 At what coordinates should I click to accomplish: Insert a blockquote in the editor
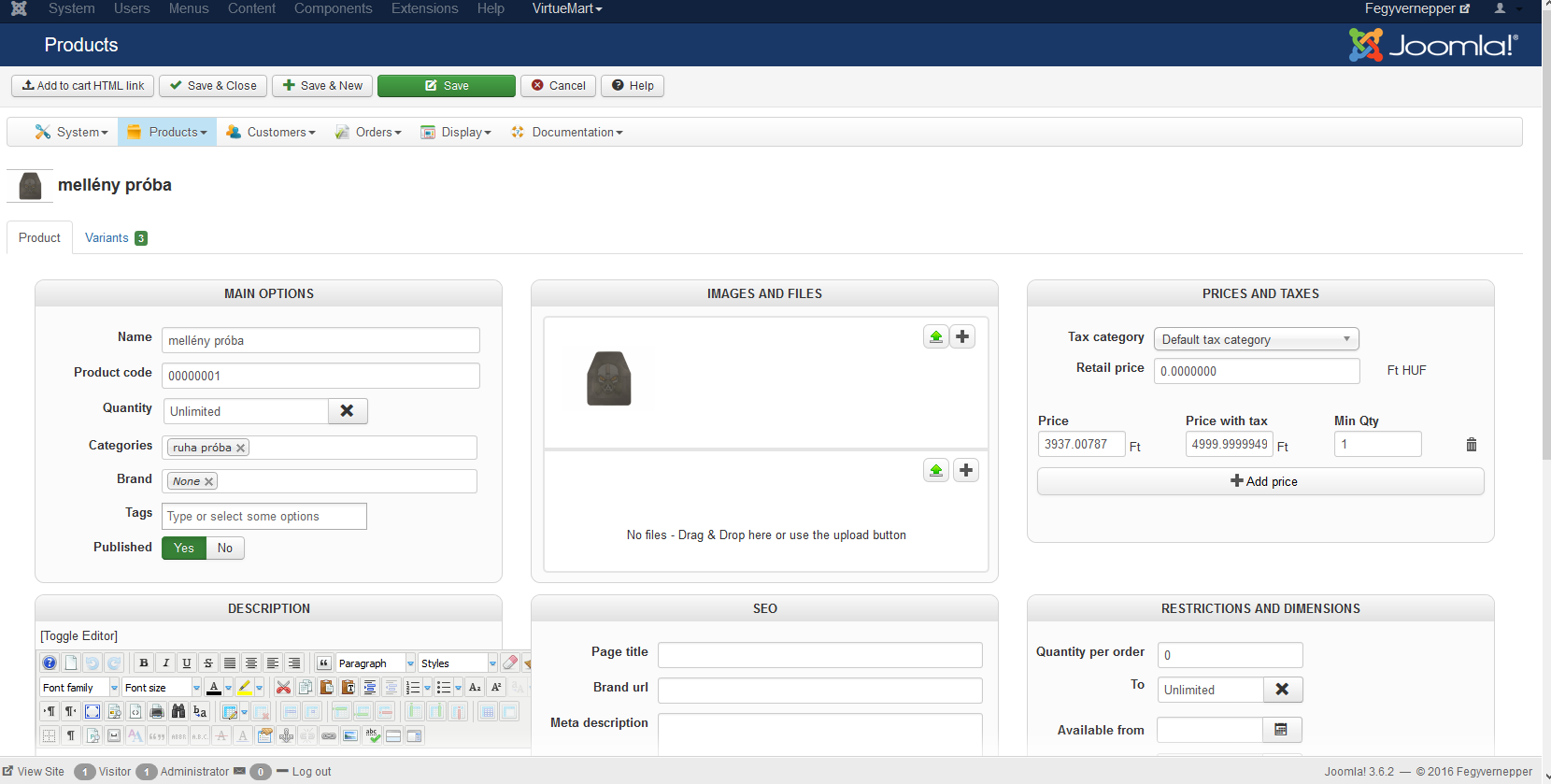[x=324, y=663]
